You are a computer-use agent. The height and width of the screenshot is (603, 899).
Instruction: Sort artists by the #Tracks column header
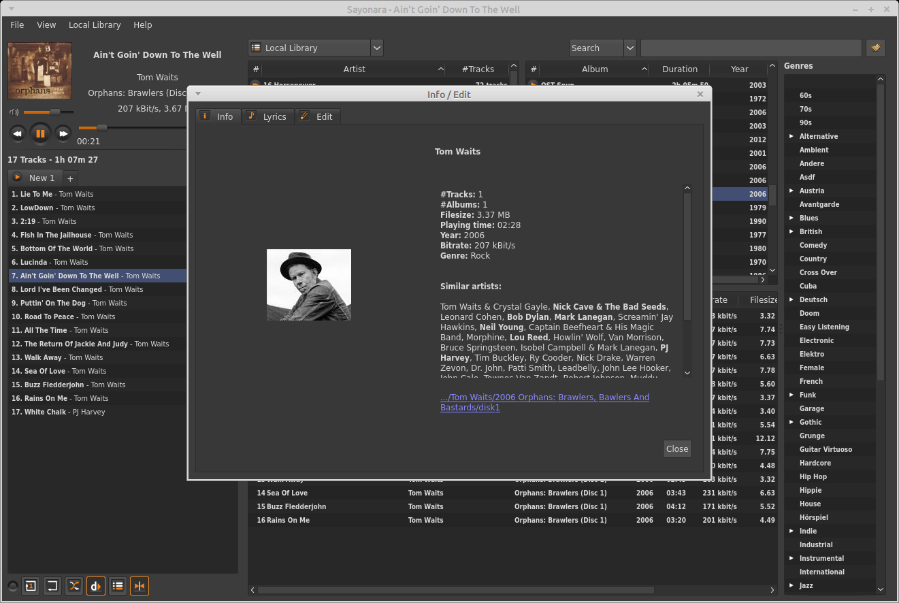click(478, 69)
